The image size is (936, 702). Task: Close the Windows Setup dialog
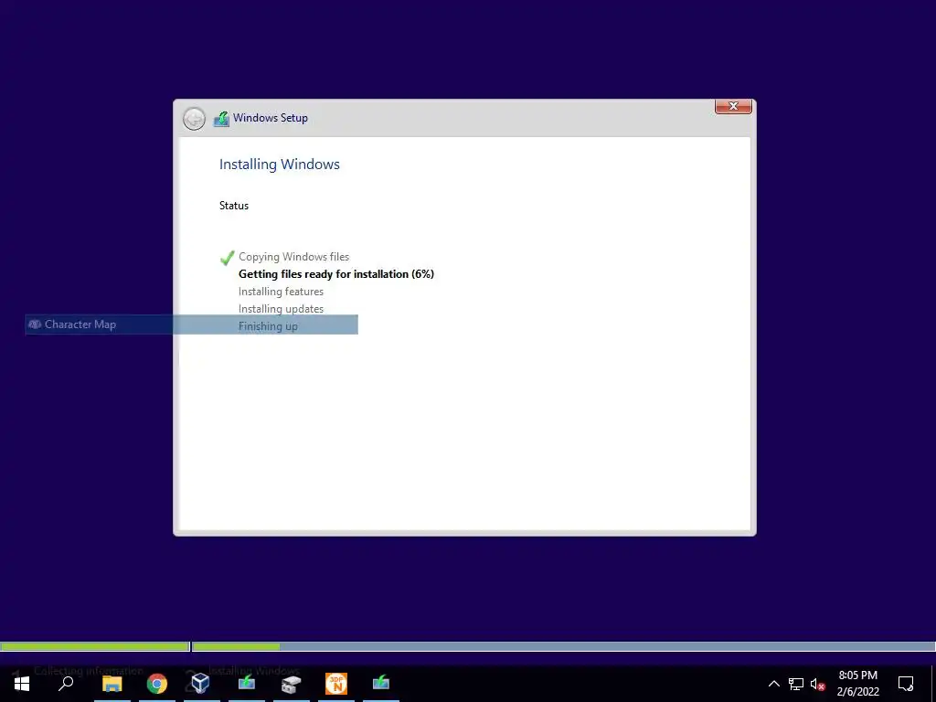click(x=733, y=106)
